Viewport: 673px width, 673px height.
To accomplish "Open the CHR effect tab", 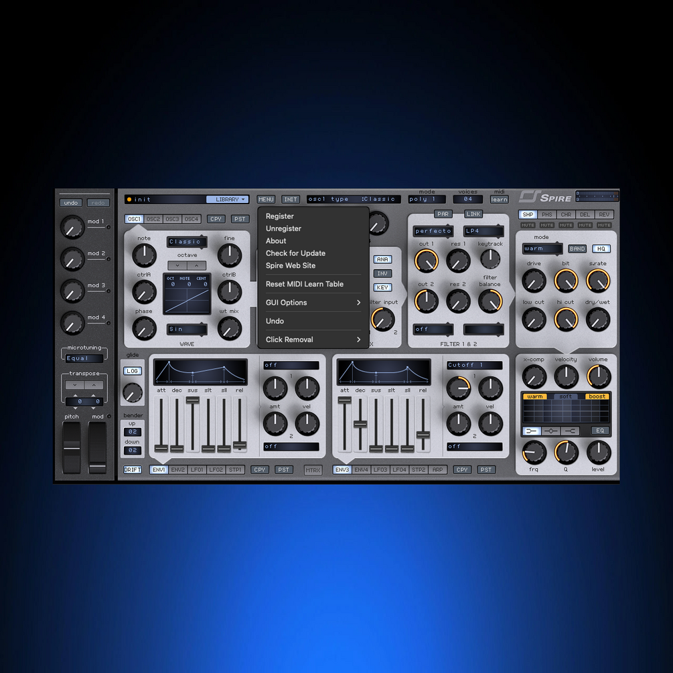I will pos(566,214).
